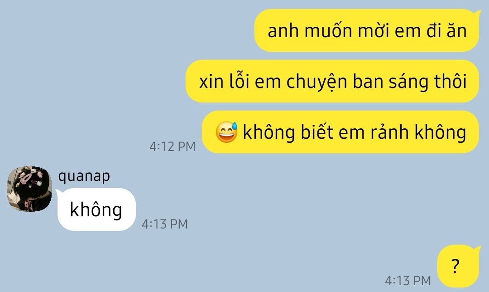
Task: Tap the yellow "?" message bubble
Action: pos(458,266)
